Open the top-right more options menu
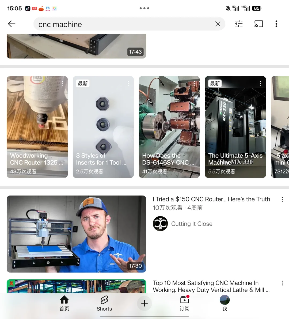The image size is (289, 319). pyautogui.click(x=276, y=24)
